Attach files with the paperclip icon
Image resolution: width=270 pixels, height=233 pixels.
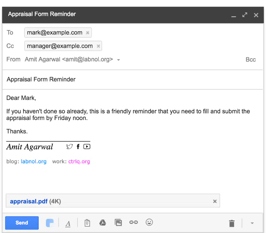87,223
